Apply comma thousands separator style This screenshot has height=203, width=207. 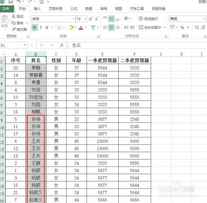(x=188, y=27)
